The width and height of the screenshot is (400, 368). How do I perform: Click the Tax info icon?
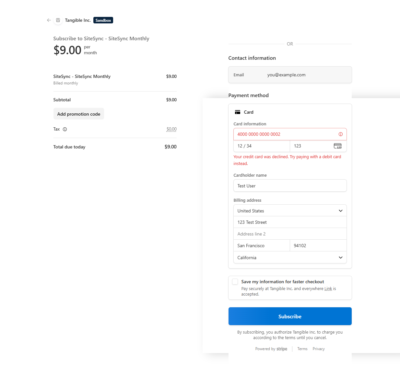tap(65, 129)
